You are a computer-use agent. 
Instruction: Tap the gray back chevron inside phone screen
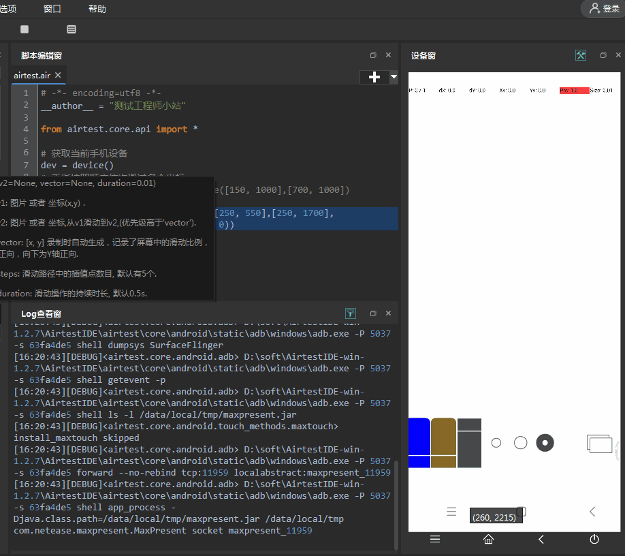(x=592, y=512)
